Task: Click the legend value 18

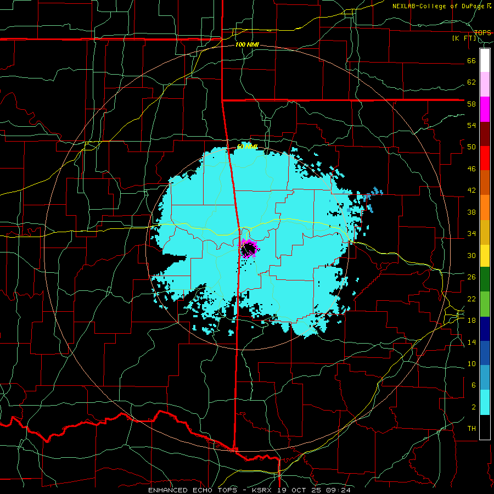Action: coord(471,321)
